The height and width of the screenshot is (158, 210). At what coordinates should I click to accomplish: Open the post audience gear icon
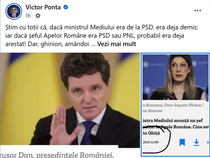pos(38,16)
